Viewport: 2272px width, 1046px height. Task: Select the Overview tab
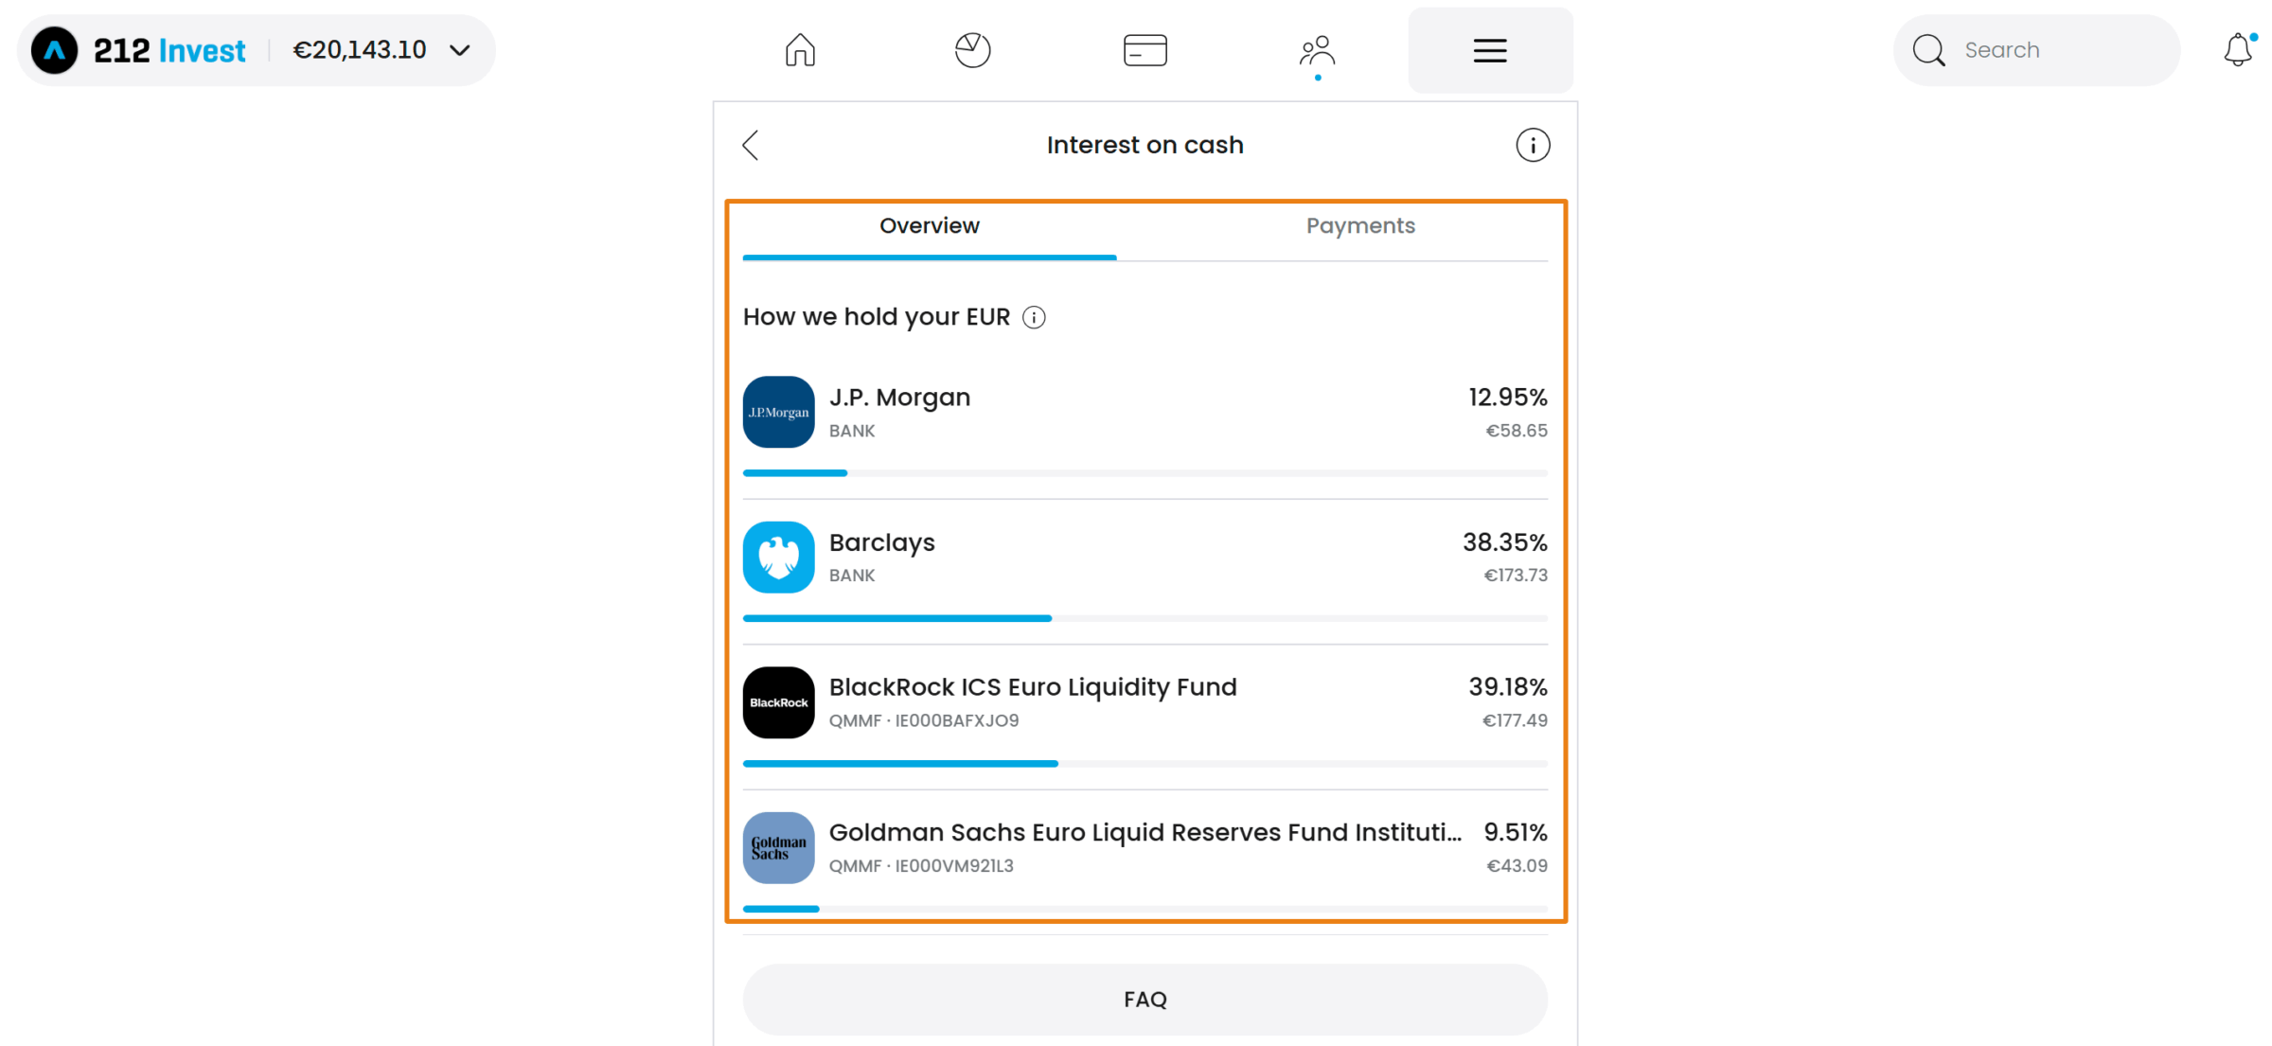930,226
